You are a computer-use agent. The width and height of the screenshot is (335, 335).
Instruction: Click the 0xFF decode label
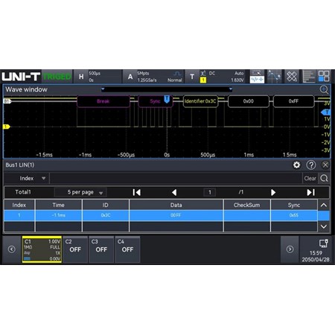[293, 101]
